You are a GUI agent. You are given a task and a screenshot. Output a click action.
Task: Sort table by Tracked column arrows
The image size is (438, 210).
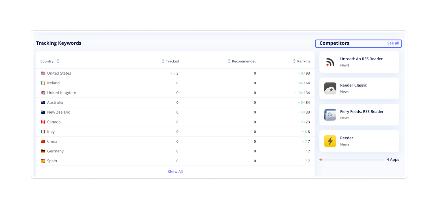pos(163,61)
